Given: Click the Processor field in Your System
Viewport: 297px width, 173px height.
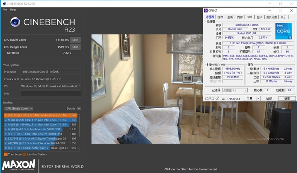Looking at the screenshot, I should (50, 72).
